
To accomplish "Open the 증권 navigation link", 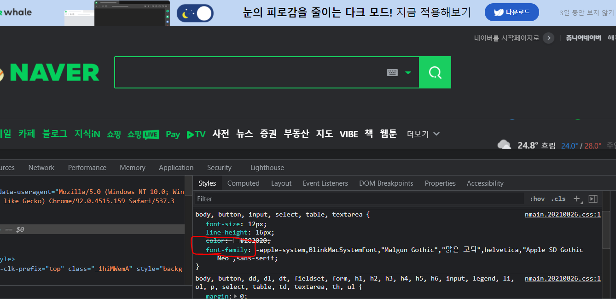I will [268, 134].
